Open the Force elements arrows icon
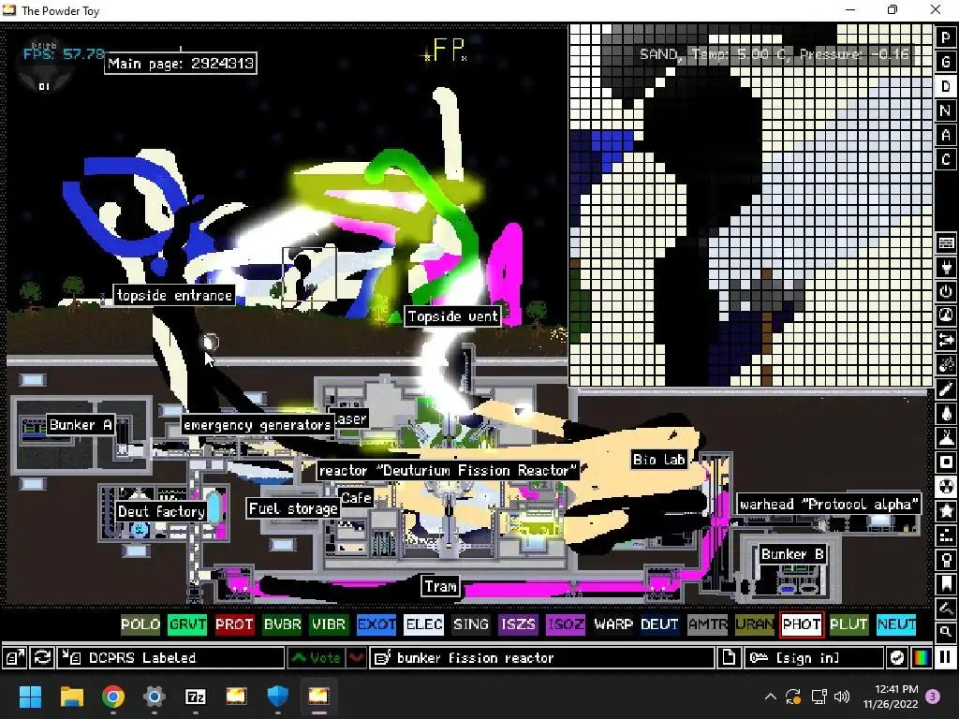Screen dimensions: 959x719 pyautogui.click(x=946, y=340)
